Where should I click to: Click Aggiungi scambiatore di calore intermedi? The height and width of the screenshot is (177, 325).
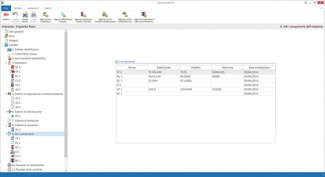[83, 15]
